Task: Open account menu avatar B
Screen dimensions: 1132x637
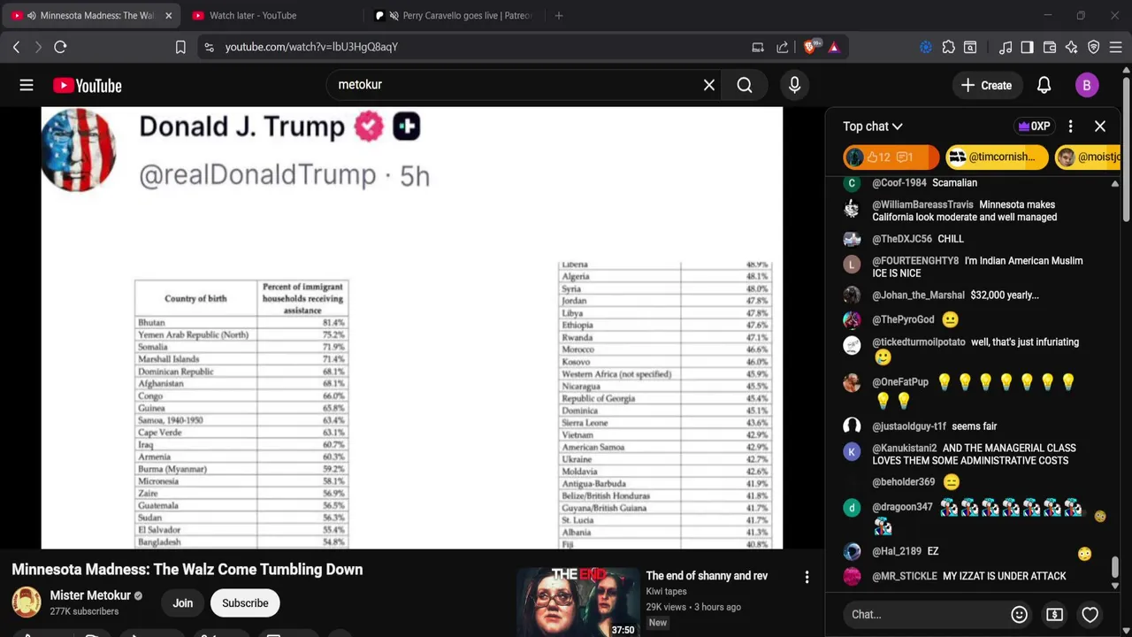Action: [1087, 85]
